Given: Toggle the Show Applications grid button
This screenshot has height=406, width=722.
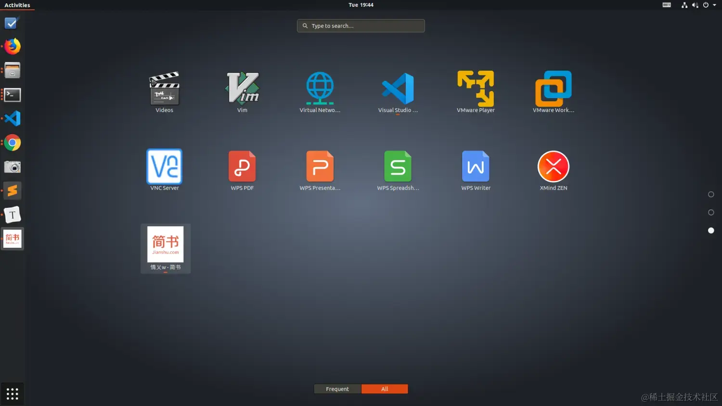Looking at the screenshot, I should click(13, 393).
